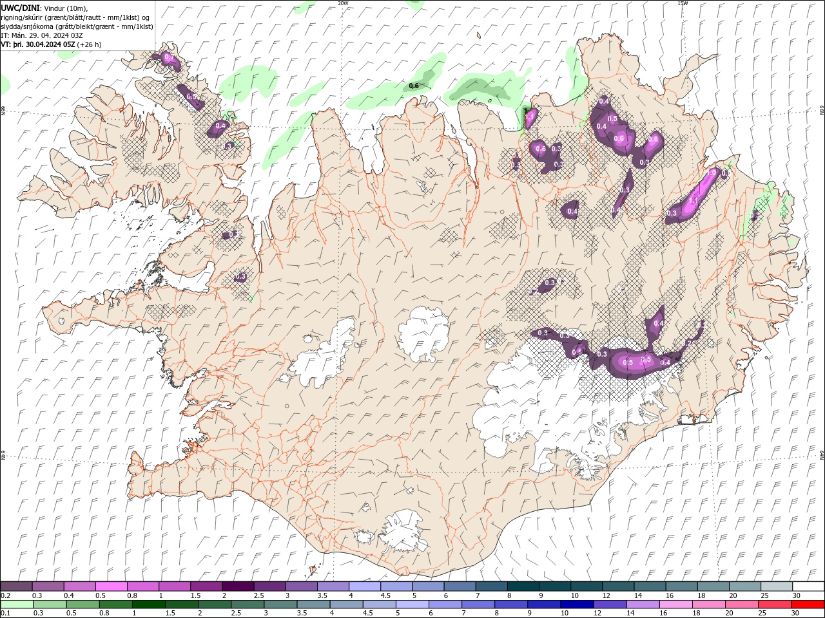Select the bright pink 0.5–0.8 snow legend swatch
The image size is (825, 618).
[x=112, y=586]
